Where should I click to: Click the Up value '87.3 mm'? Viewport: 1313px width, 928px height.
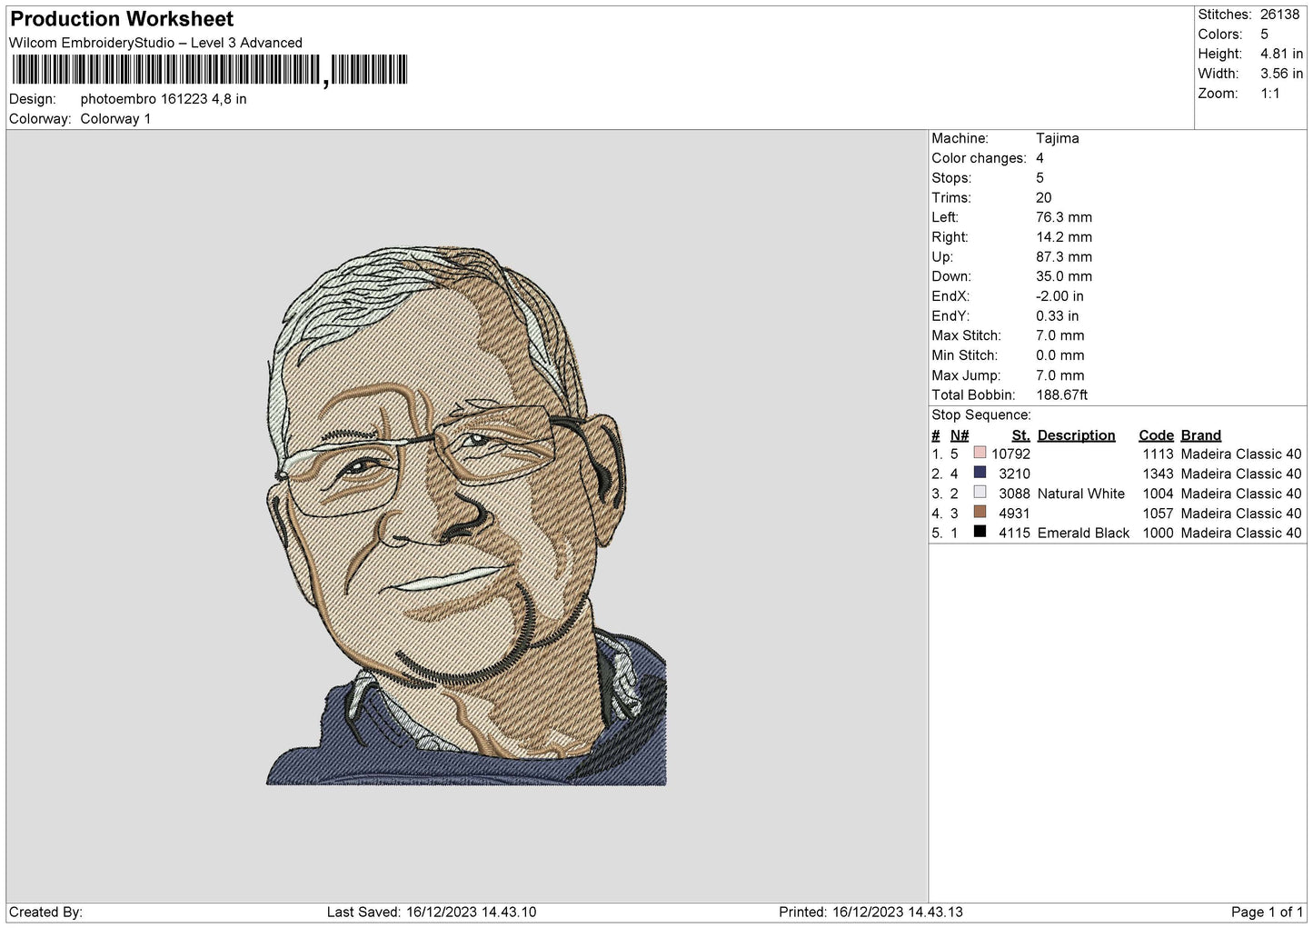(x=1064, y=257)
